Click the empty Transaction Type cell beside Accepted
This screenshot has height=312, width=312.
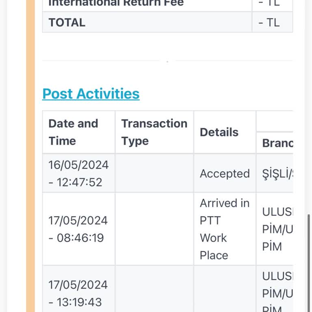[154, 173]
